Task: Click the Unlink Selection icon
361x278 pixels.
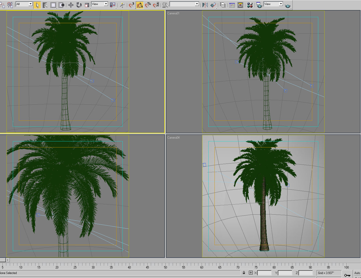Action: pos(2,5)
